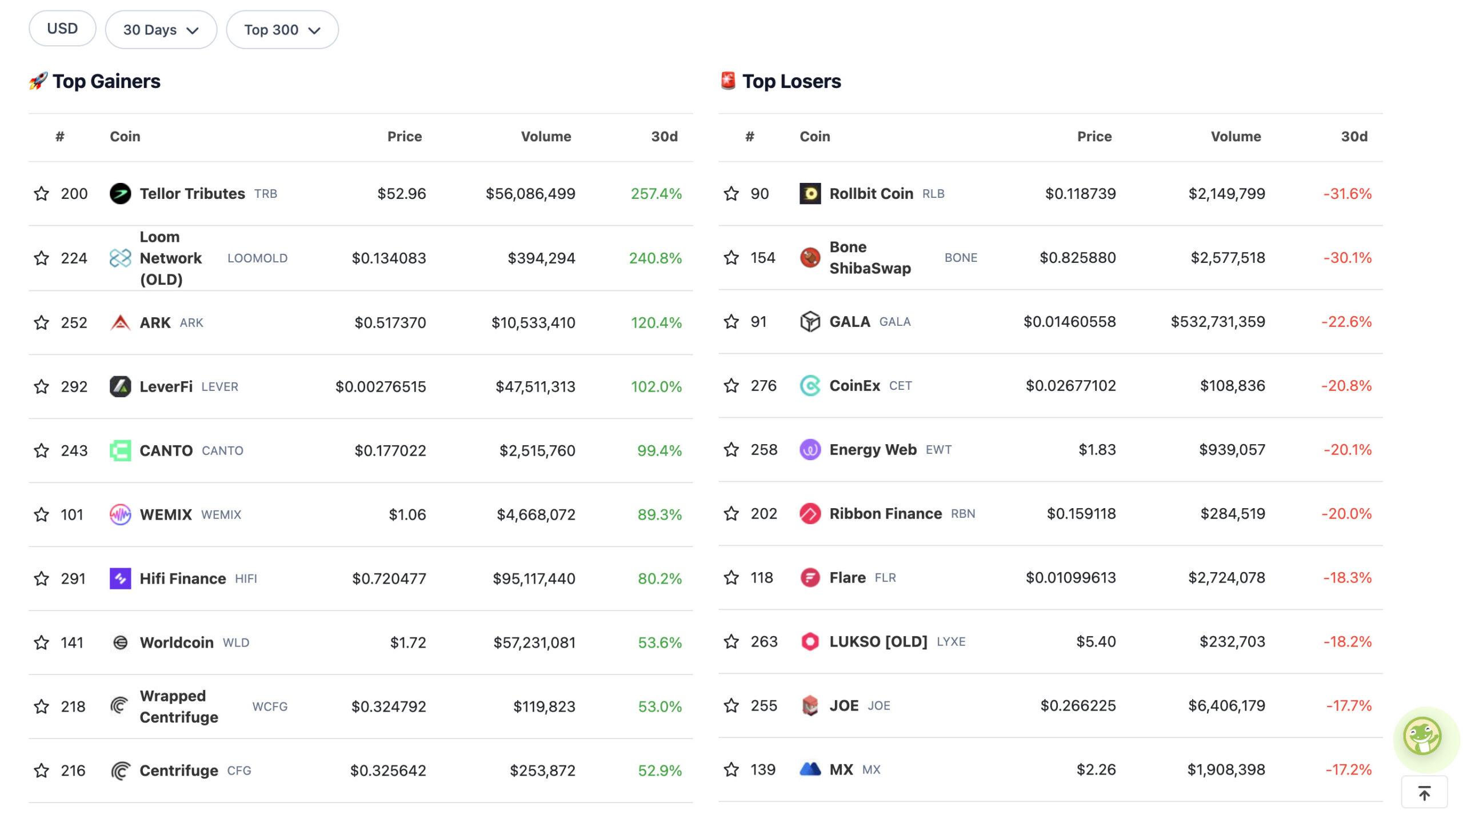Viewport: 1463px width, 818px height.
Task: Star the Flare coin row
Action: point(731,578)
